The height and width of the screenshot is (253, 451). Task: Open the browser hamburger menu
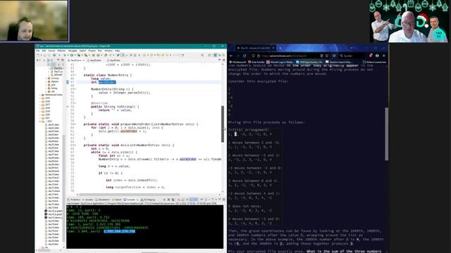383,56
